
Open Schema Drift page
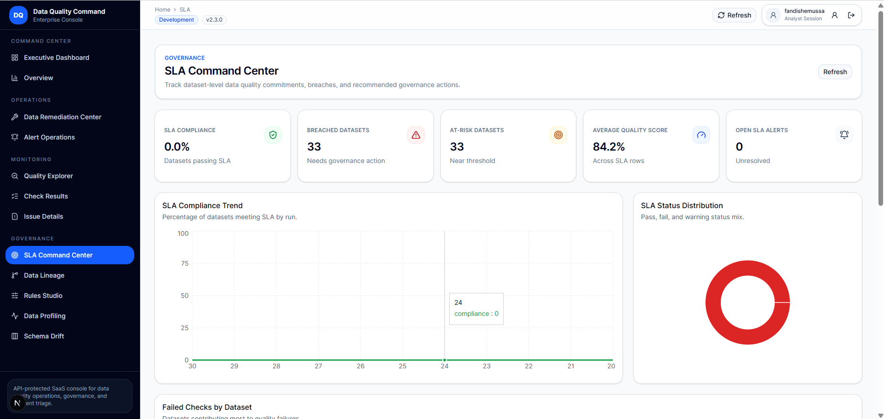point(70,336)
